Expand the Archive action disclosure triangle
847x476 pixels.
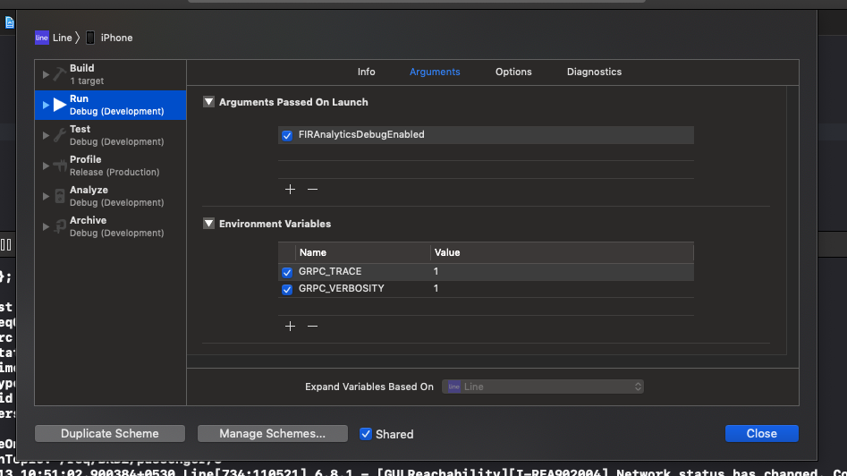pyautogui.click(x=46, y=226)
